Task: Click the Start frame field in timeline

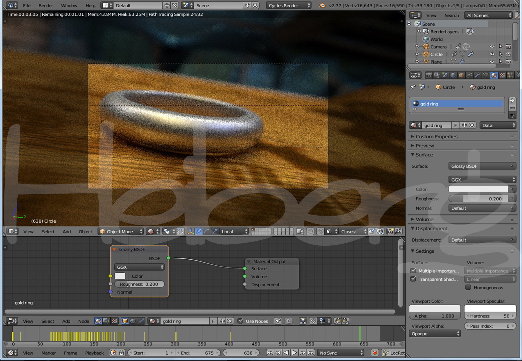Action: [x=151, y=353]
